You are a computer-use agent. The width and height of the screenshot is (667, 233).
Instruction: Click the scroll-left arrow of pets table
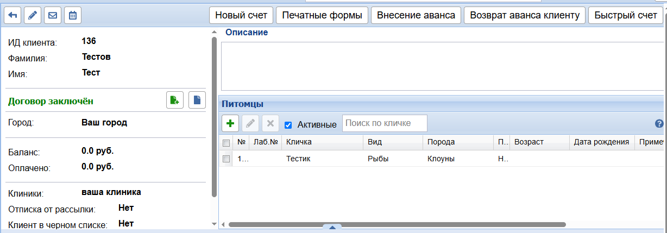pos(223,224)
